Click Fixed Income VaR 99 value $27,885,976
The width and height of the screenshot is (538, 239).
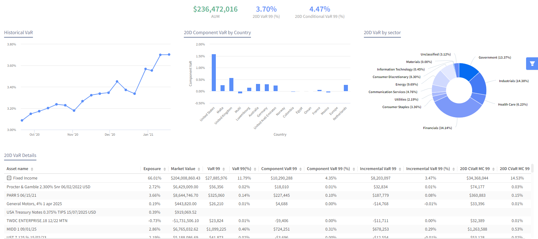[216, 178]
